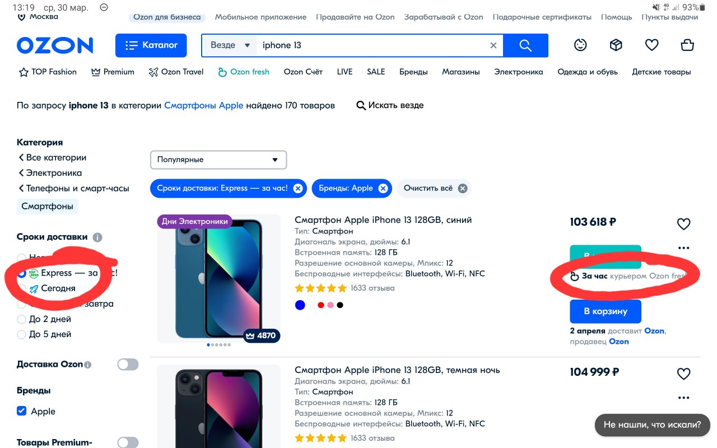This screenshot has width=717, height=448.
Task: Open the profile smiley face icon
Action: point(580,45)
